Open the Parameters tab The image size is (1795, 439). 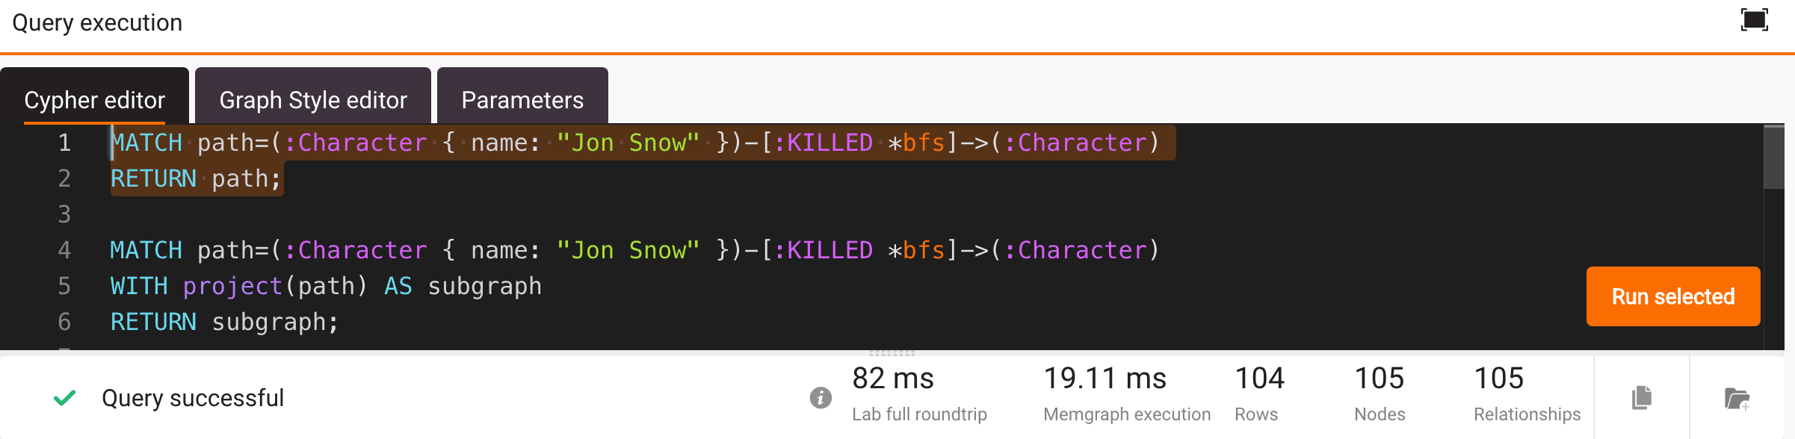[522, 99]
